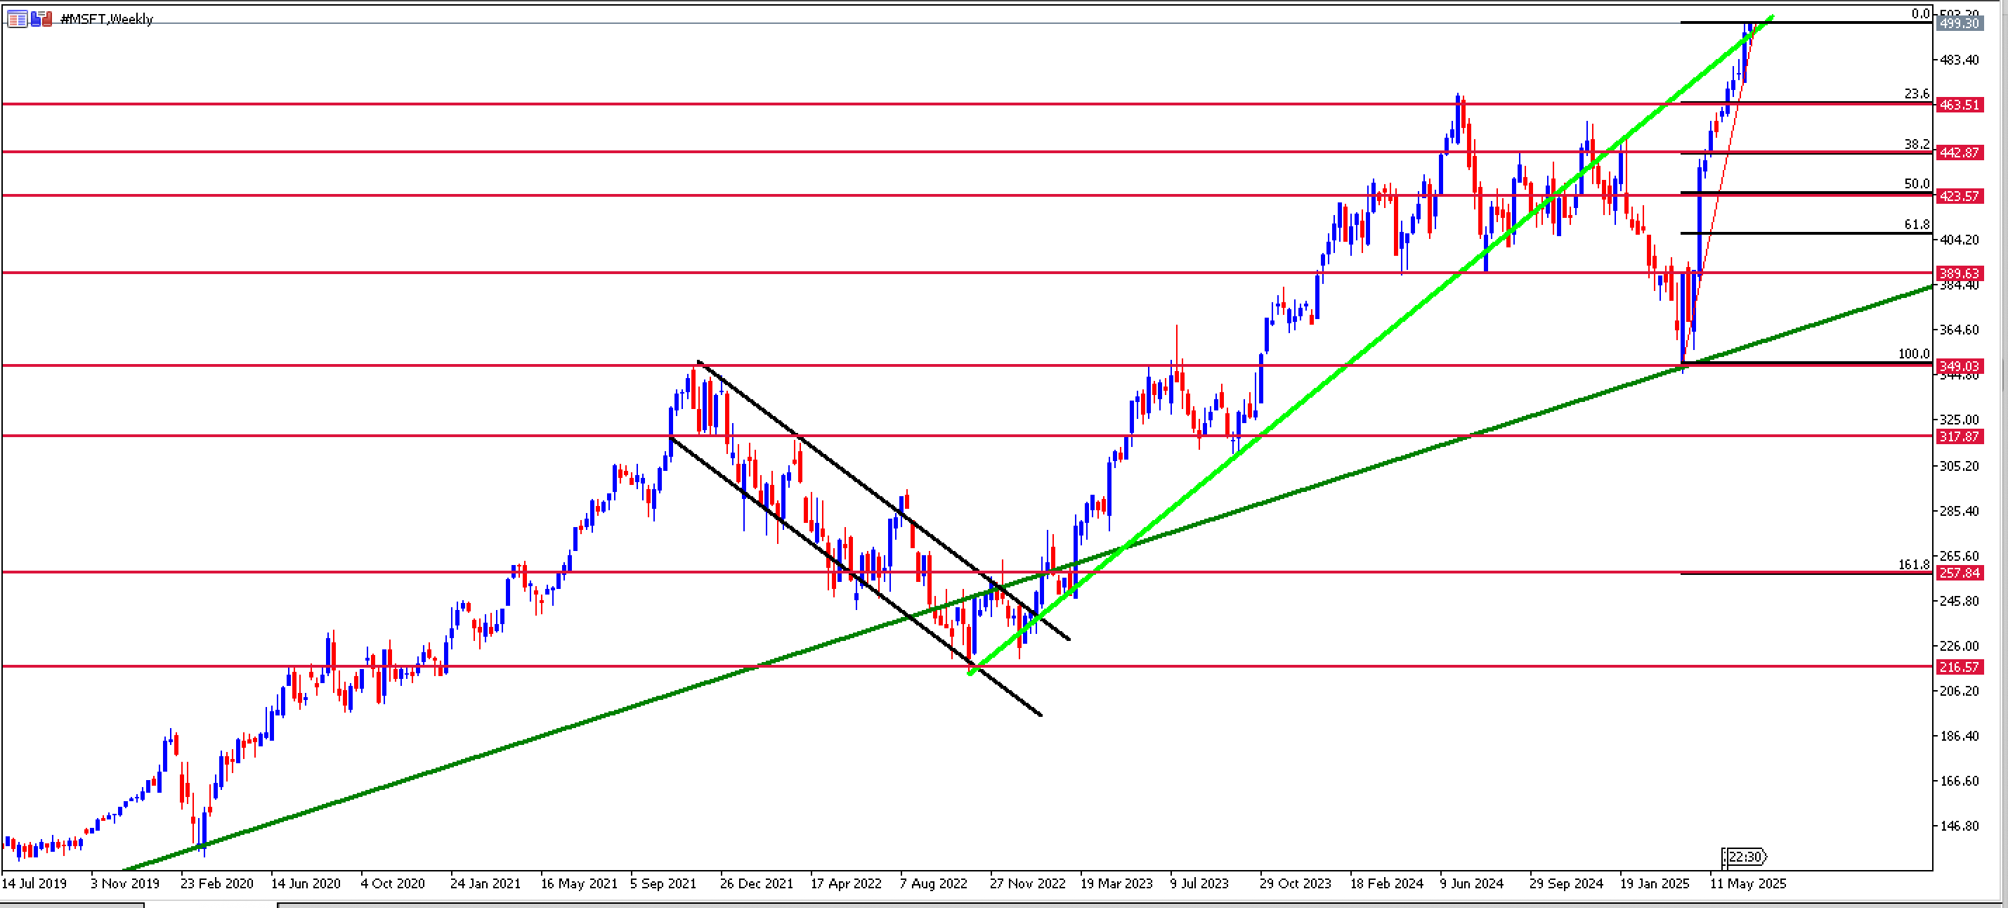The width and height of the screenshot is (2008, 908).
Task: Select the red 423.57 price level tag
Action: pos(1959,195)
